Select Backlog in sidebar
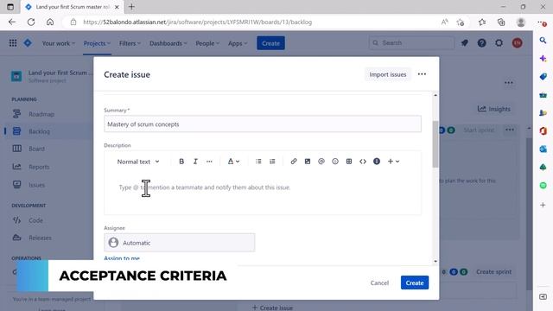 40,131
